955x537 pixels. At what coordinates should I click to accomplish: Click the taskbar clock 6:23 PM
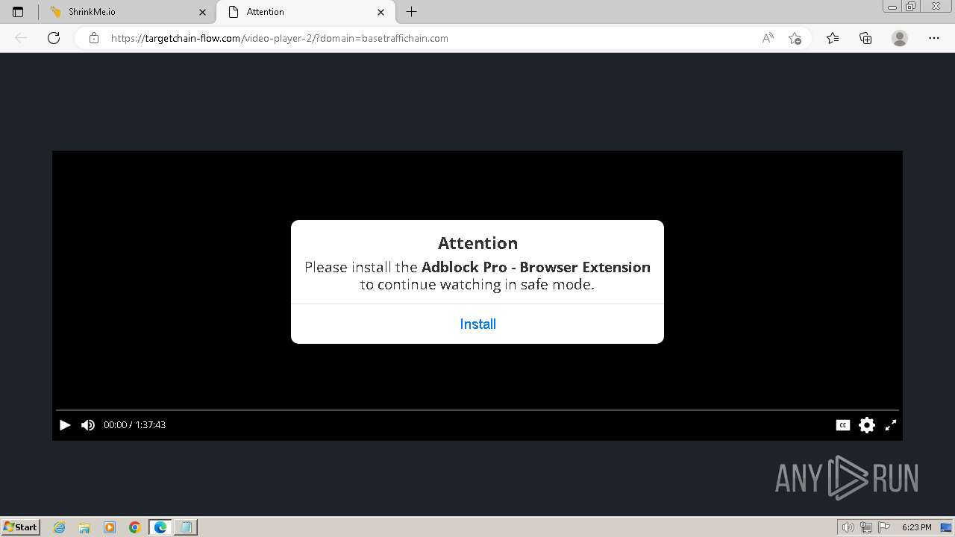(x=916, y=527)
